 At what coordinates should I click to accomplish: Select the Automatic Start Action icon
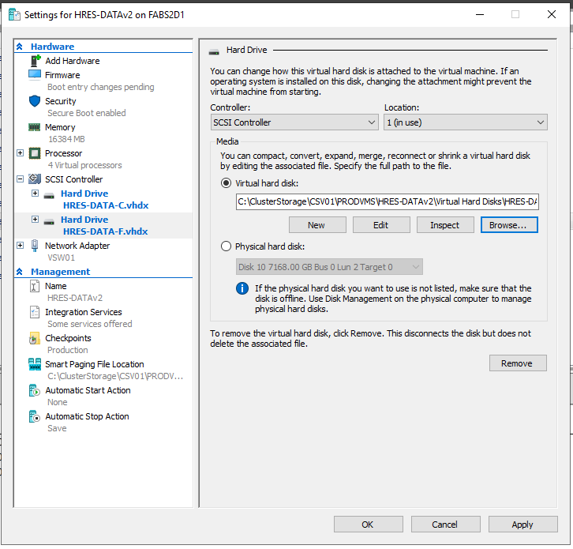point(34,390)
